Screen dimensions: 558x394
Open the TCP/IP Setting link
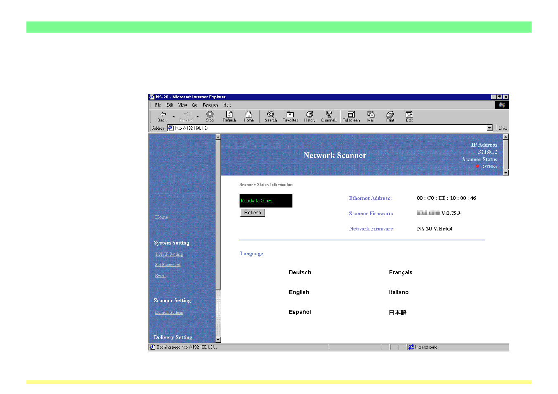coord(169,254)
